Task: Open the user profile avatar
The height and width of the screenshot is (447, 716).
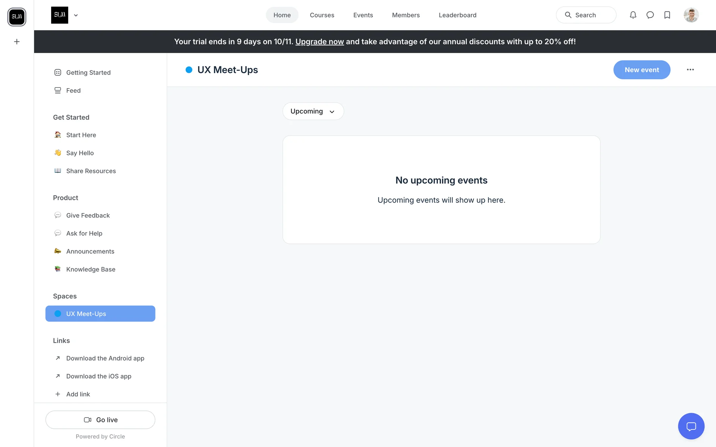Action: tap(691, 15)
